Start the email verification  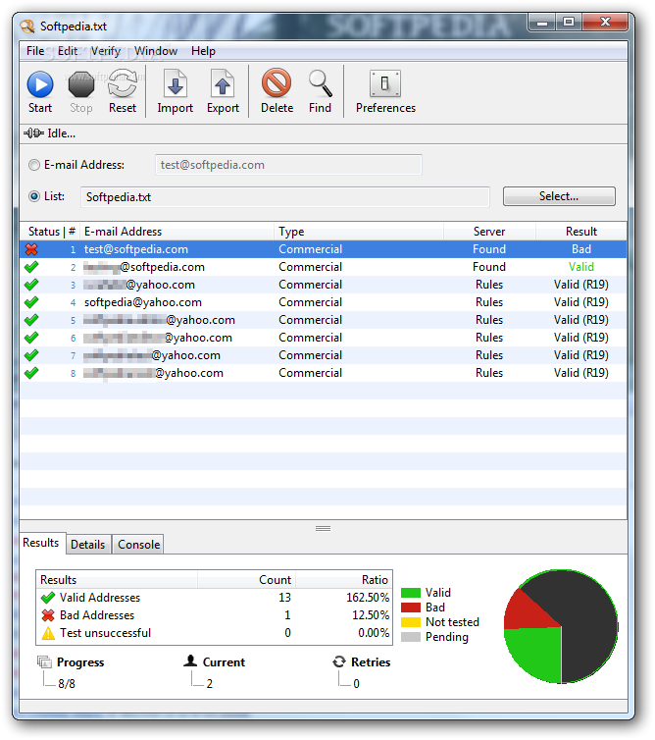pos(40,92)
